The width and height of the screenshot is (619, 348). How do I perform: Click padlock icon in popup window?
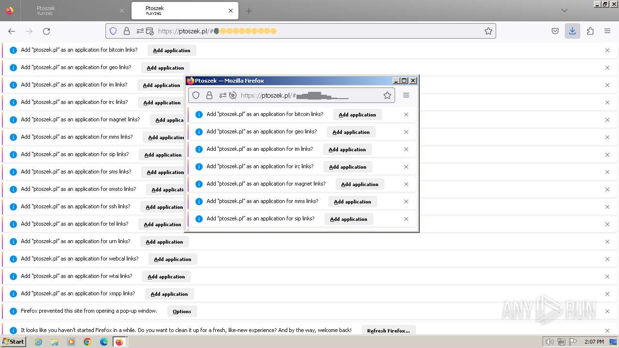coord(209,95)
